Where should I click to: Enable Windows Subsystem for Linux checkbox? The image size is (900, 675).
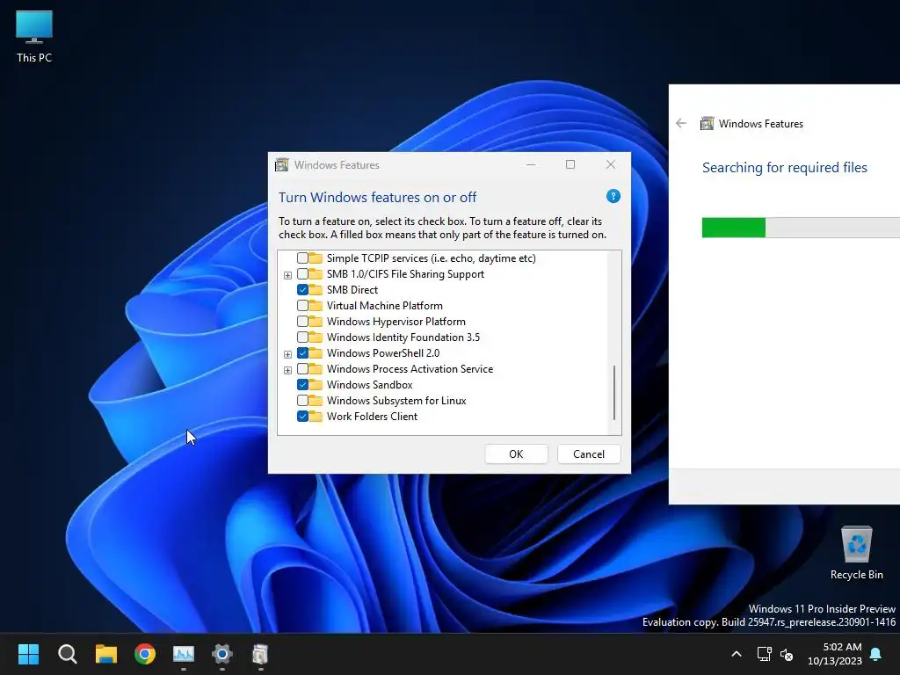coord(302,400)
